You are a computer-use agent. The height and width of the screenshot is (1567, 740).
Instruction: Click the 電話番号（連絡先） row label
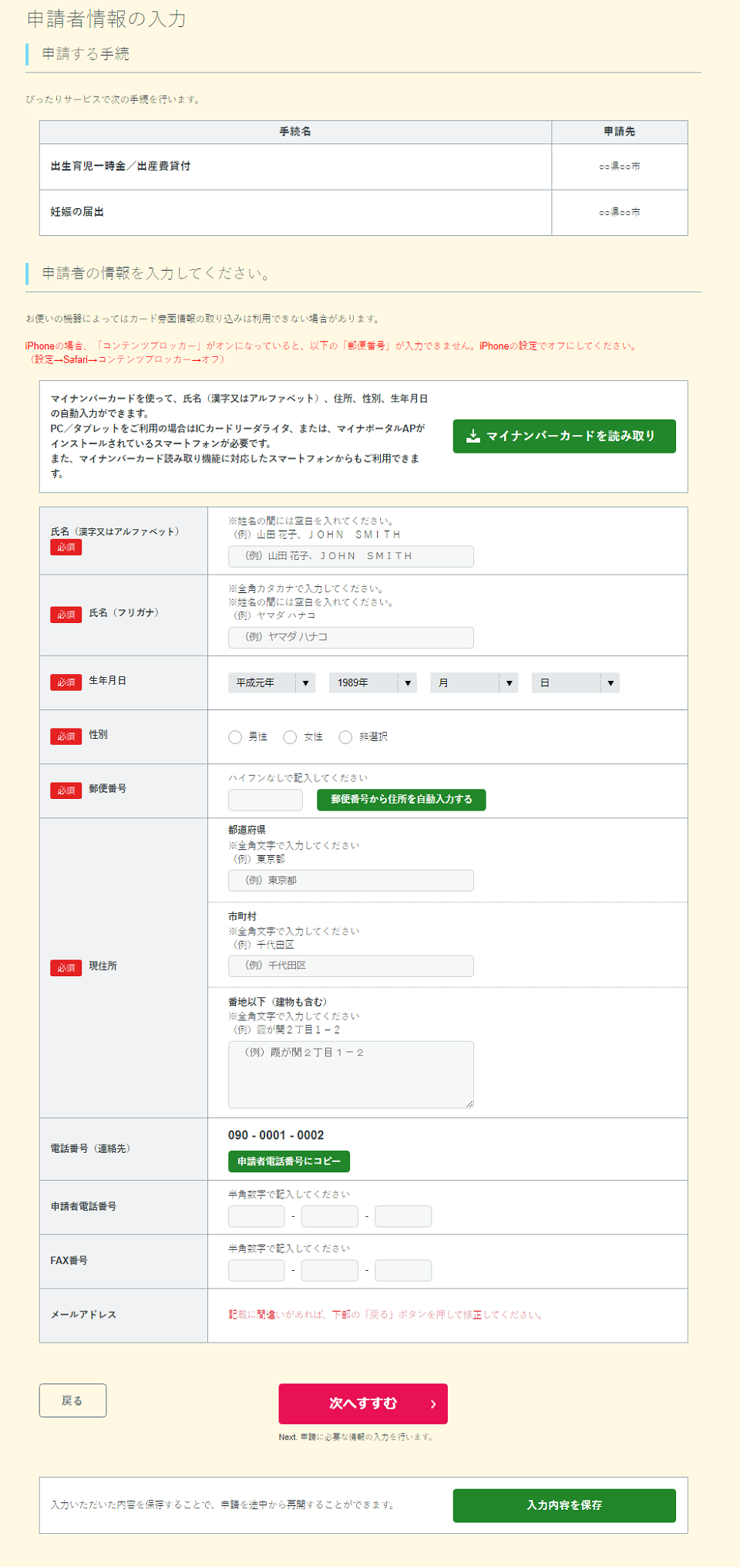point(91,1149)
